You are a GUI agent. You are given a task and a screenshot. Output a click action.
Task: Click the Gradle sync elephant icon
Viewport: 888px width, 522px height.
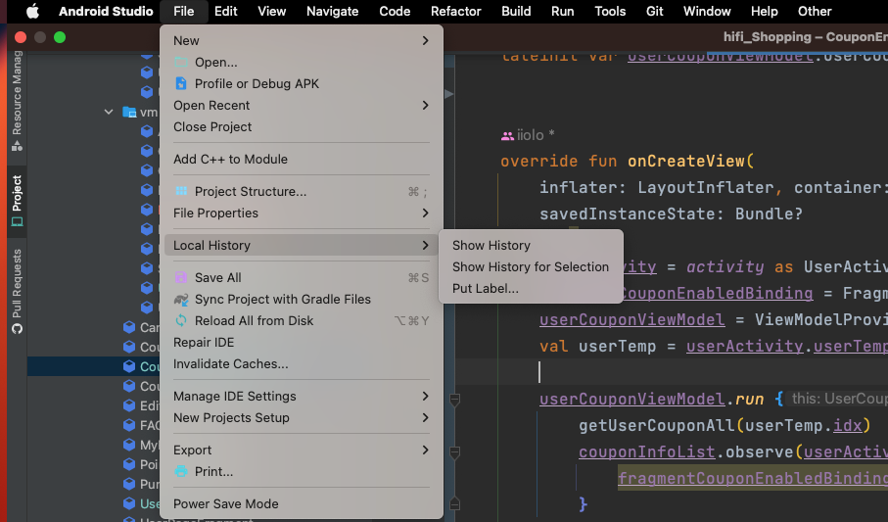(181, 300)
